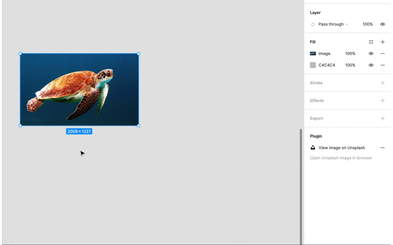Edit layer opacity 100% field

367,24
